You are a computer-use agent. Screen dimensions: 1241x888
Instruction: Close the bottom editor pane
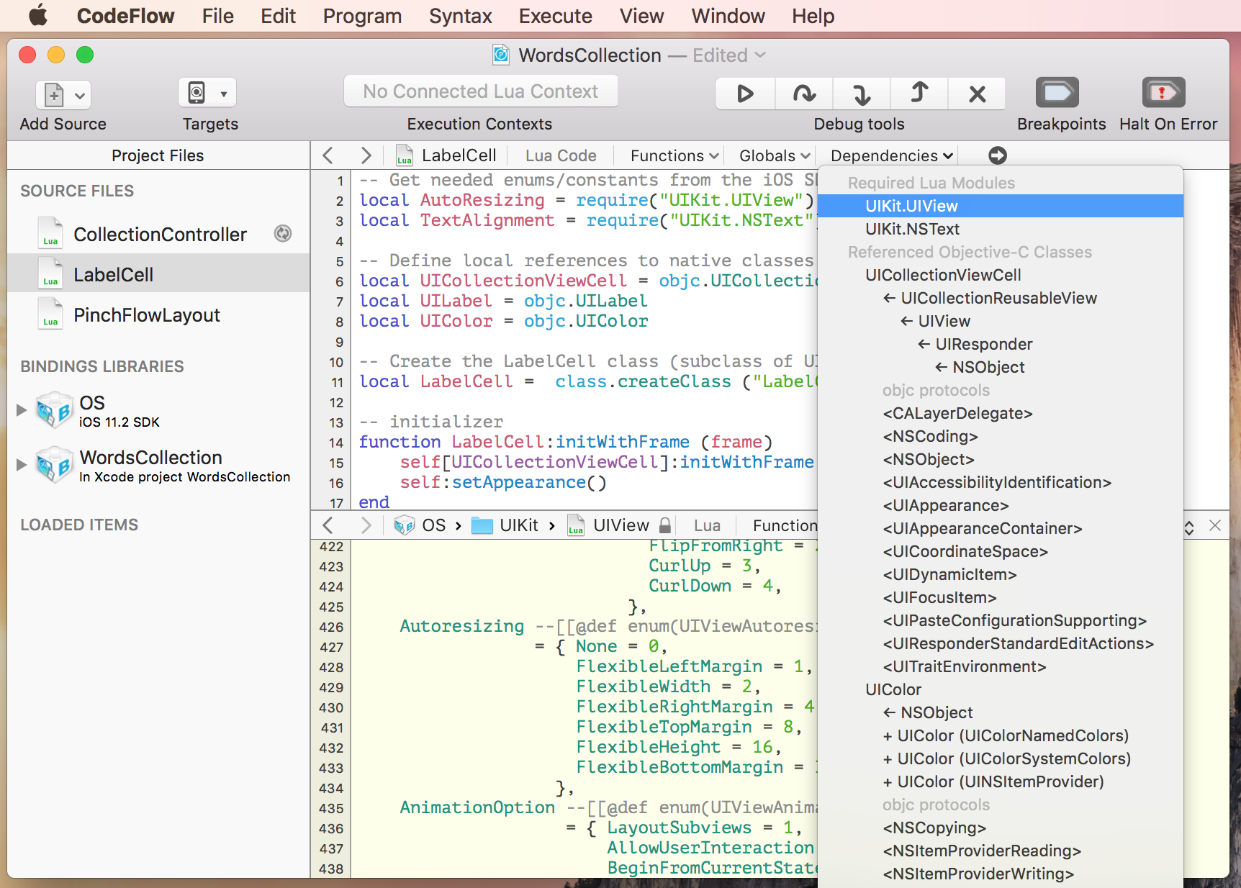[x=1215, y=525]
